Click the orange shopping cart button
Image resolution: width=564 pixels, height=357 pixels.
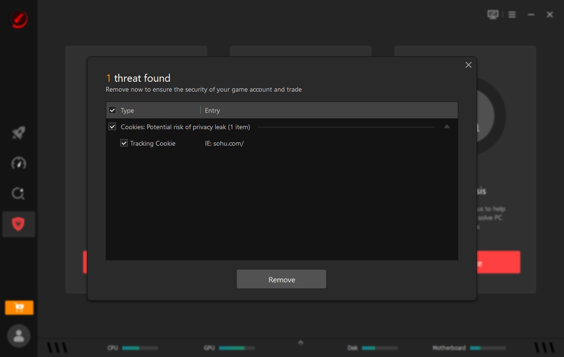[x=19, y=308]
